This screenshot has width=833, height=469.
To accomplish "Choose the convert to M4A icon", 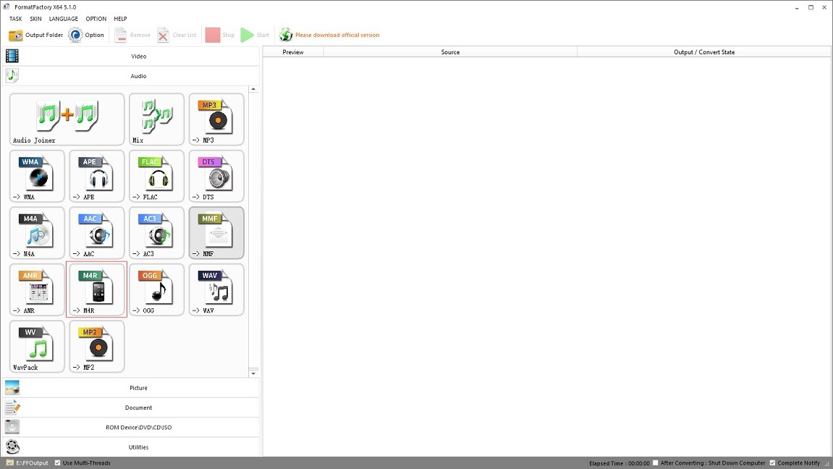I will (37, 232).
